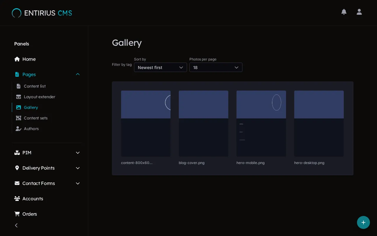
Task: Click the Layout extender icon
Action: click(19, 97)
